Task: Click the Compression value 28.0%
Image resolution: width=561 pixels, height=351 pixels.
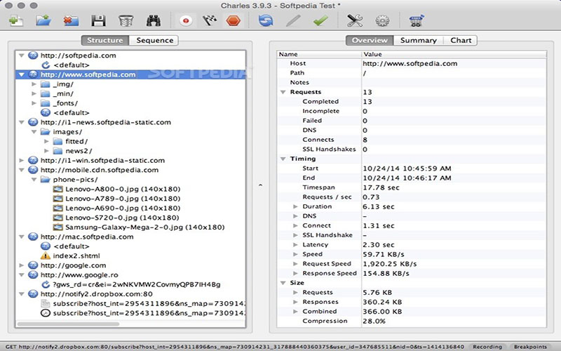Action: [x=374, y=322]
